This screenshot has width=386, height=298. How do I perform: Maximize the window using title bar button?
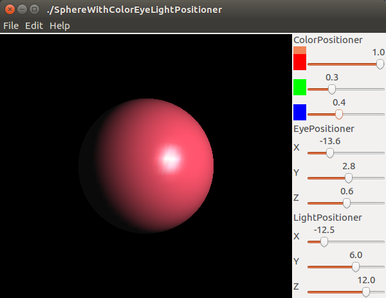(35, 10)
